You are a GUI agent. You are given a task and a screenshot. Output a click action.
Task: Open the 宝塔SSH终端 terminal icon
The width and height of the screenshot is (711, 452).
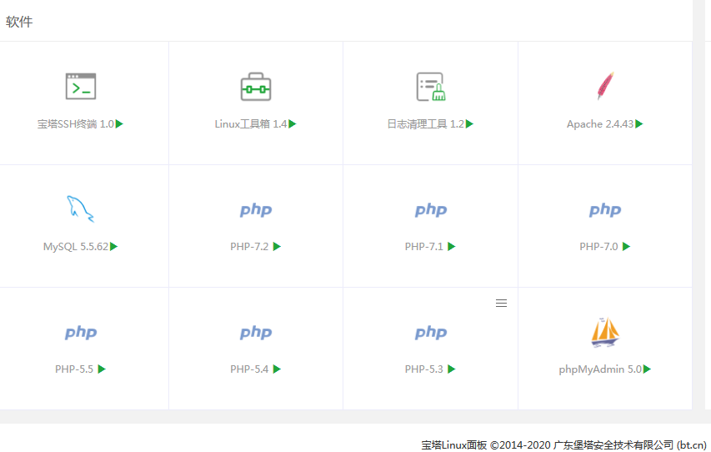point(81,86)
